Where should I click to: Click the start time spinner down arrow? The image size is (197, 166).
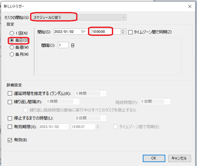point(123,33)
